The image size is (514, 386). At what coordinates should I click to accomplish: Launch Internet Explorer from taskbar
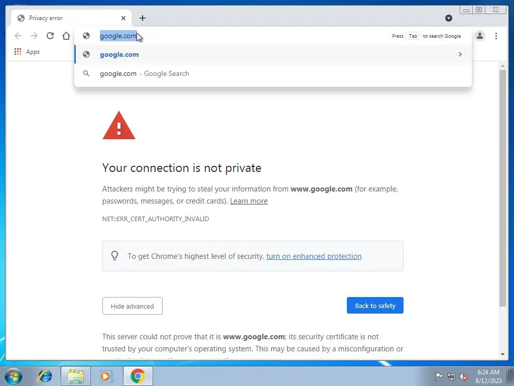pyautogui.click(x=45, y=376)
